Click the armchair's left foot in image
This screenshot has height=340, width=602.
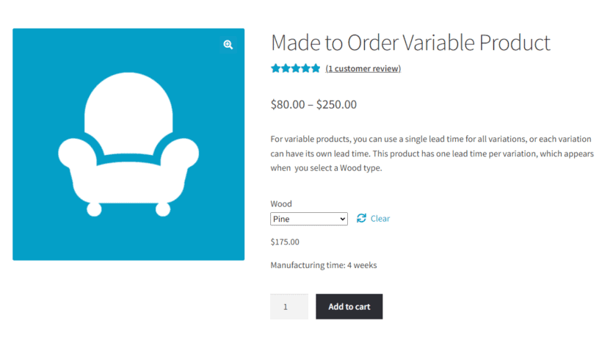point(94,209)
